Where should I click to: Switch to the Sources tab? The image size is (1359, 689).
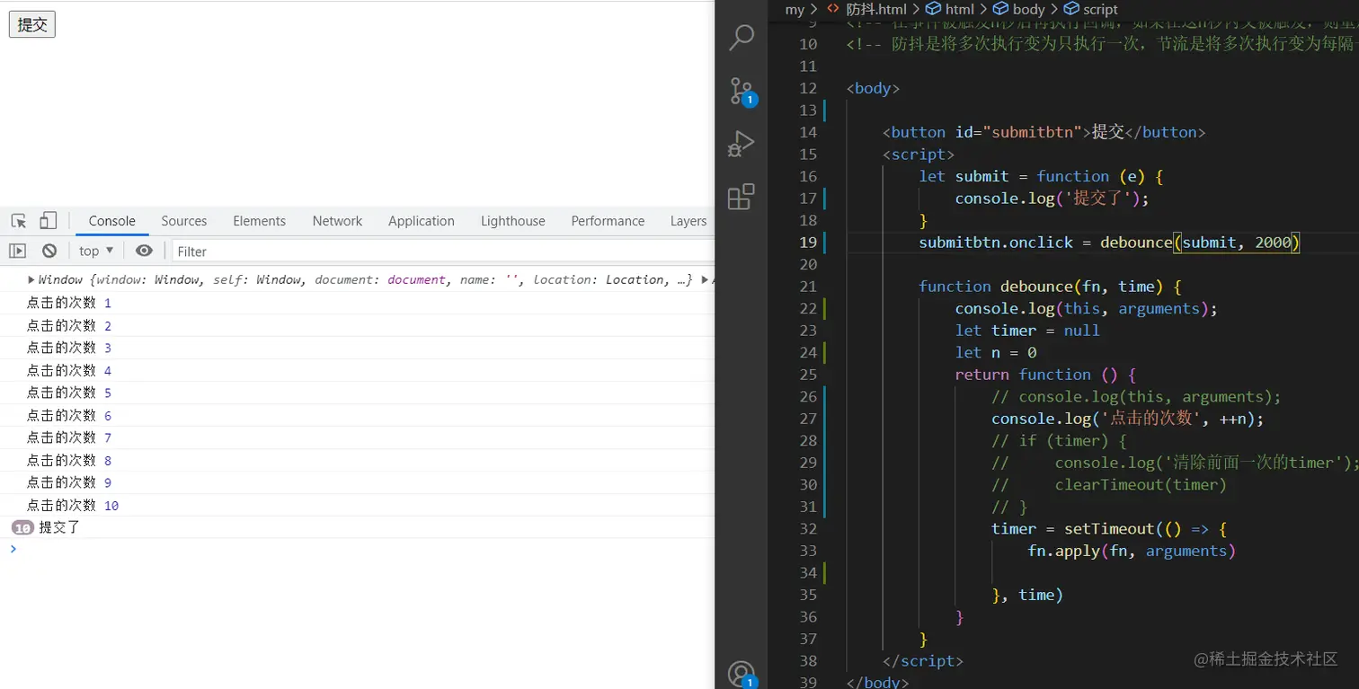[x=184, y=221]
